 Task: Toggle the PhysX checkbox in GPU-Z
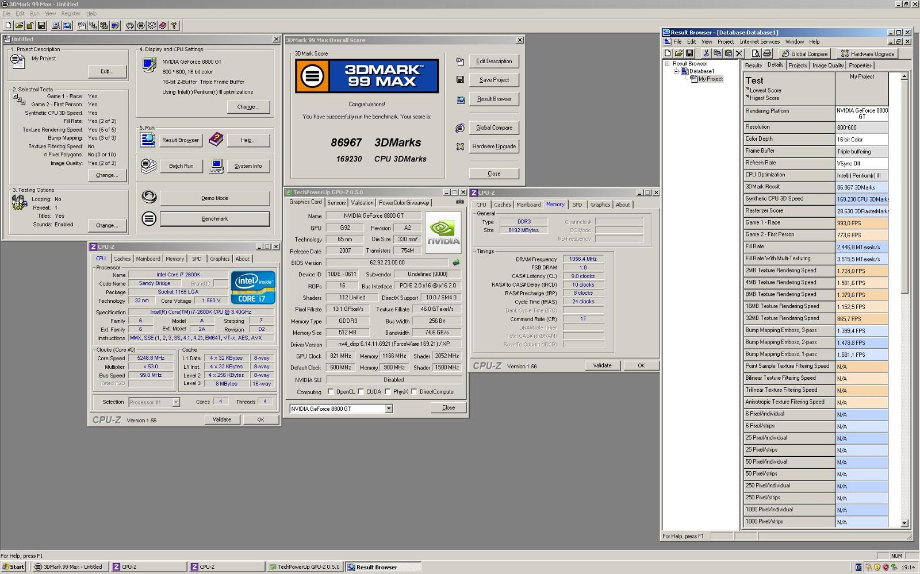(x=388, y=392)
